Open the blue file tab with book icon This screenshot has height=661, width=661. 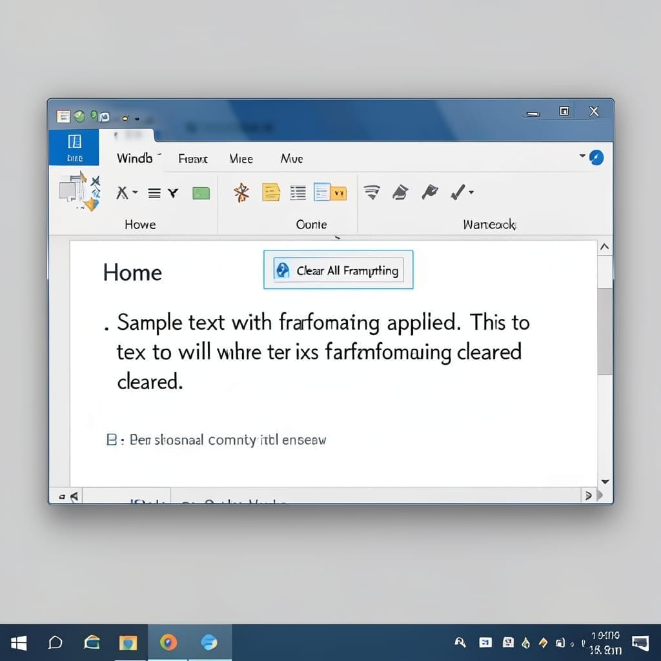point(74,147)
